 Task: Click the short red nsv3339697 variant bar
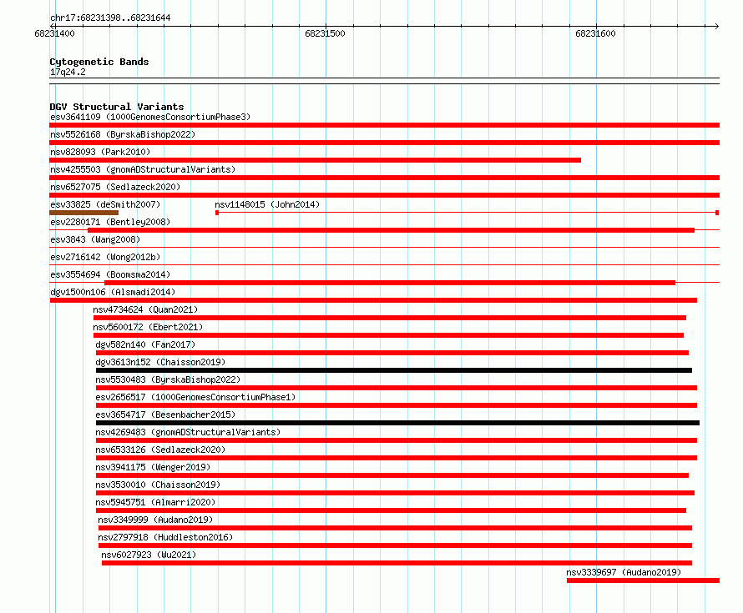pyautogui.click(x=643, y=580)
